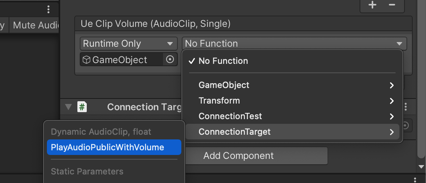Click the three-dot menu at bottom right corner
Image resolution: width=426 pixels, height=183 pixels.
point(415,180)
